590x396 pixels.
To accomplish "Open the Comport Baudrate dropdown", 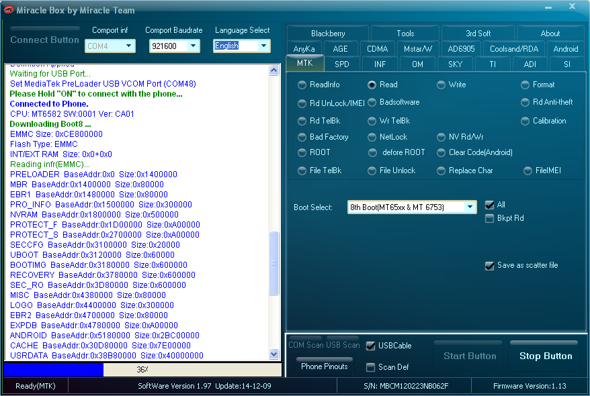I will click(194, 46).
